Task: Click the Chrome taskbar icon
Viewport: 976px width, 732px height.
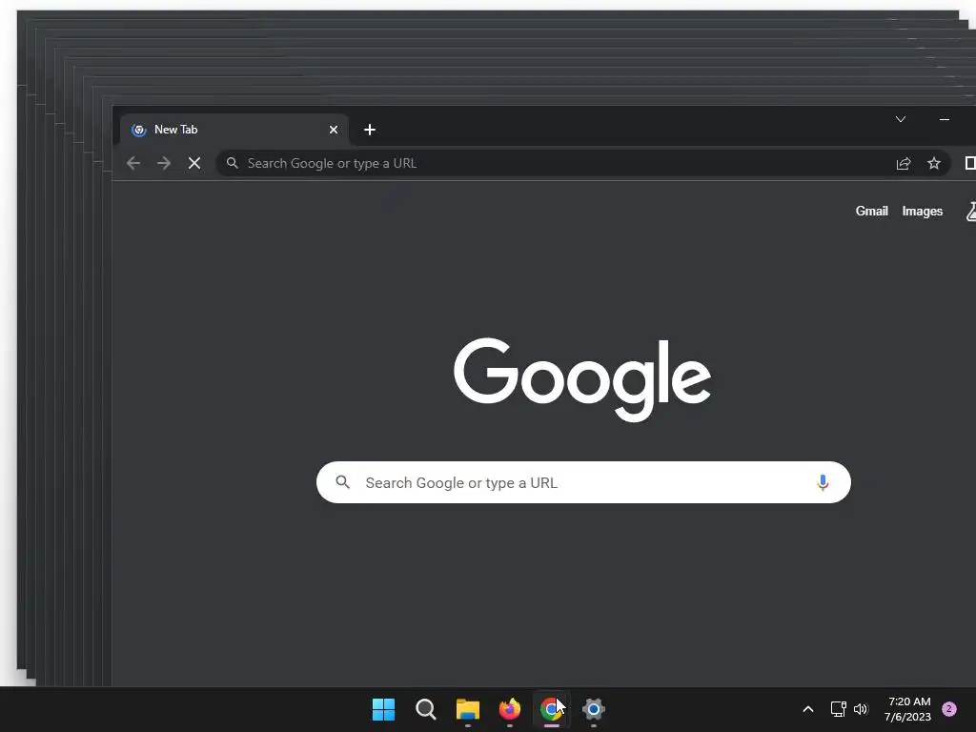Action: tap(551, 709)
